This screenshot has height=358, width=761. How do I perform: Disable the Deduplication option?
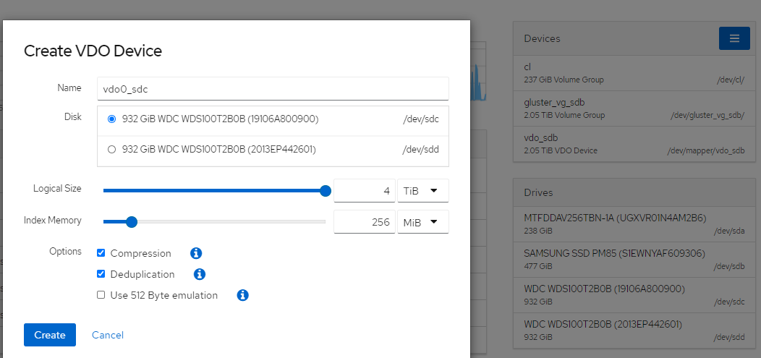click(x=101, y=274)
